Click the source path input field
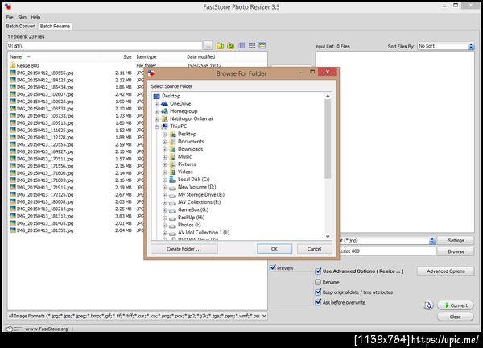Screen dimensions: 483x348 tap(105, 46)
